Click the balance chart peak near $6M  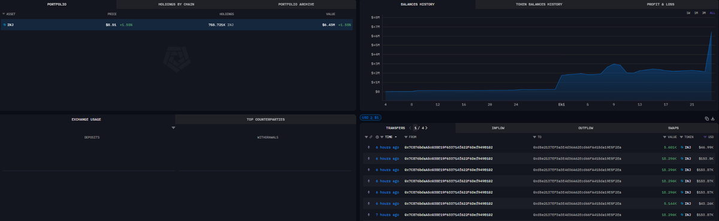711,32
